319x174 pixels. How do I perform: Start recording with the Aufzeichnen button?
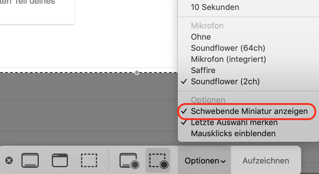pyautogui.click(x=266, y=161)
